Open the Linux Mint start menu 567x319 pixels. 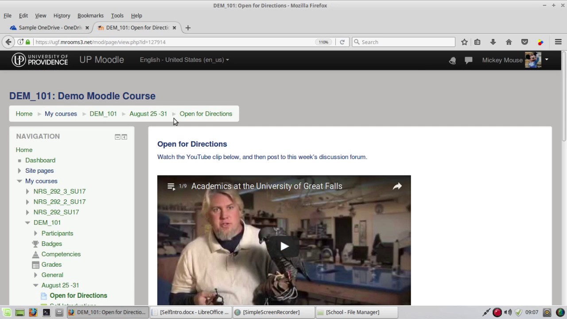7,312
